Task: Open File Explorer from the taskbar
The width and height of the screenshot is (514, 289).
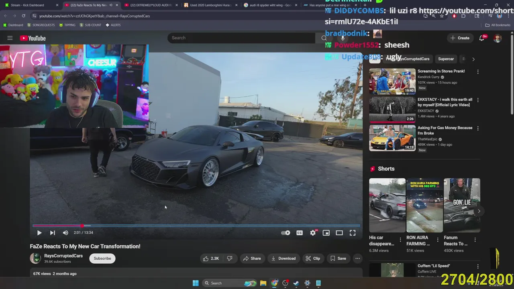Action: point(263,283)
